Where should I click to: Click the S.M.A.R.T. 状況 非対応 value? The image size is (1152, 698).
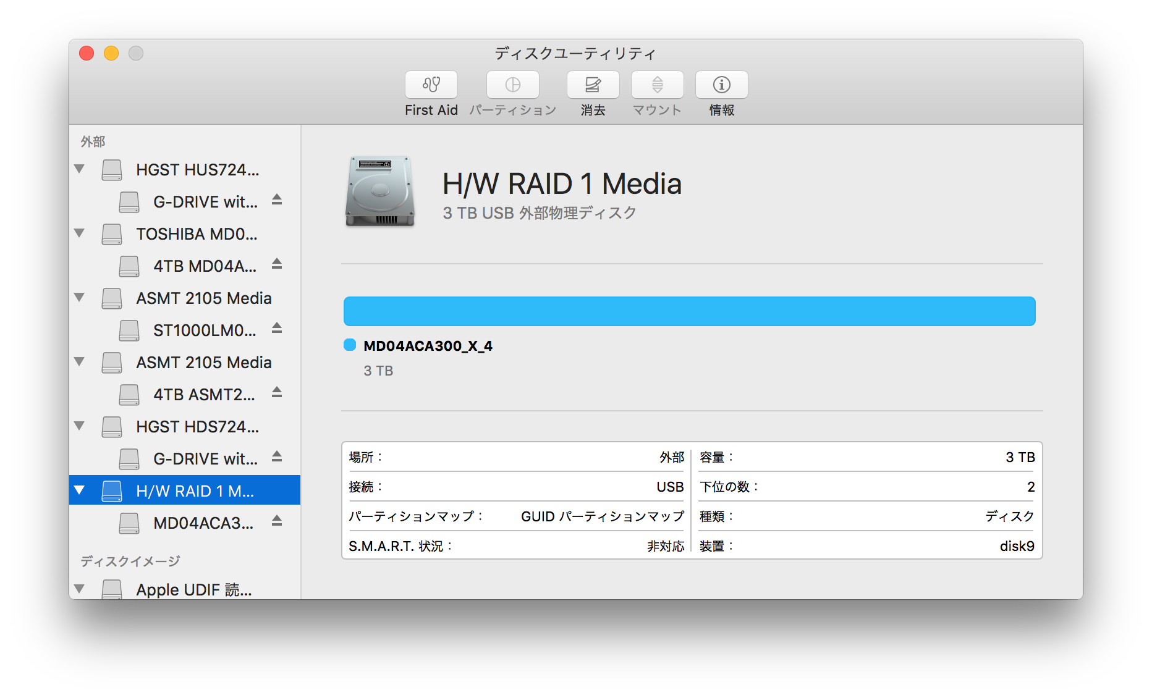(x=665, y=546)
